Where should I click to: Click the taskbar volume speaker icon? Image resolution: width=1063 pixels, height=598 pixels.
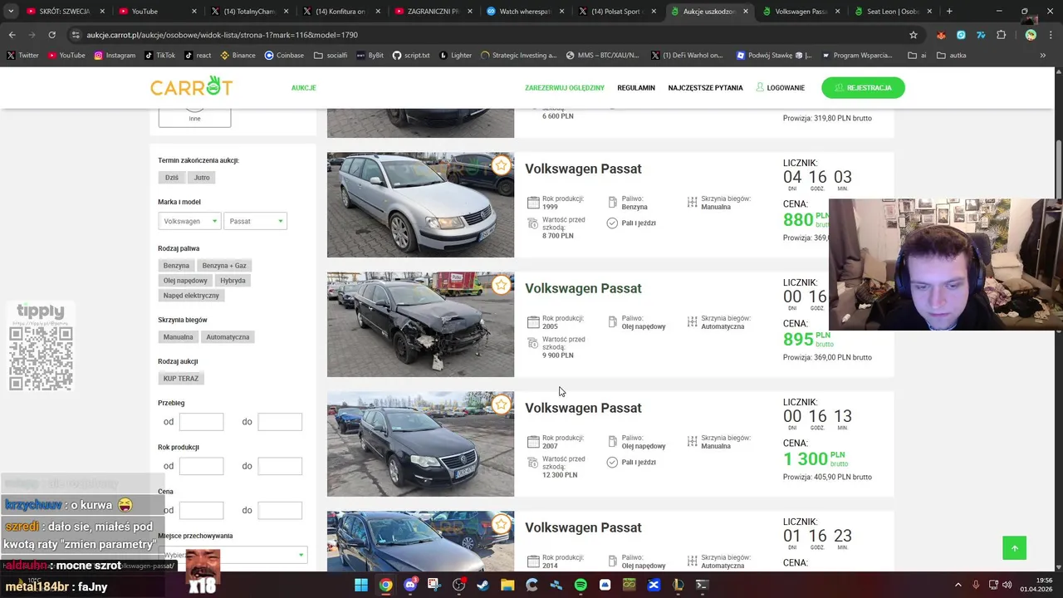[1007, 585]
